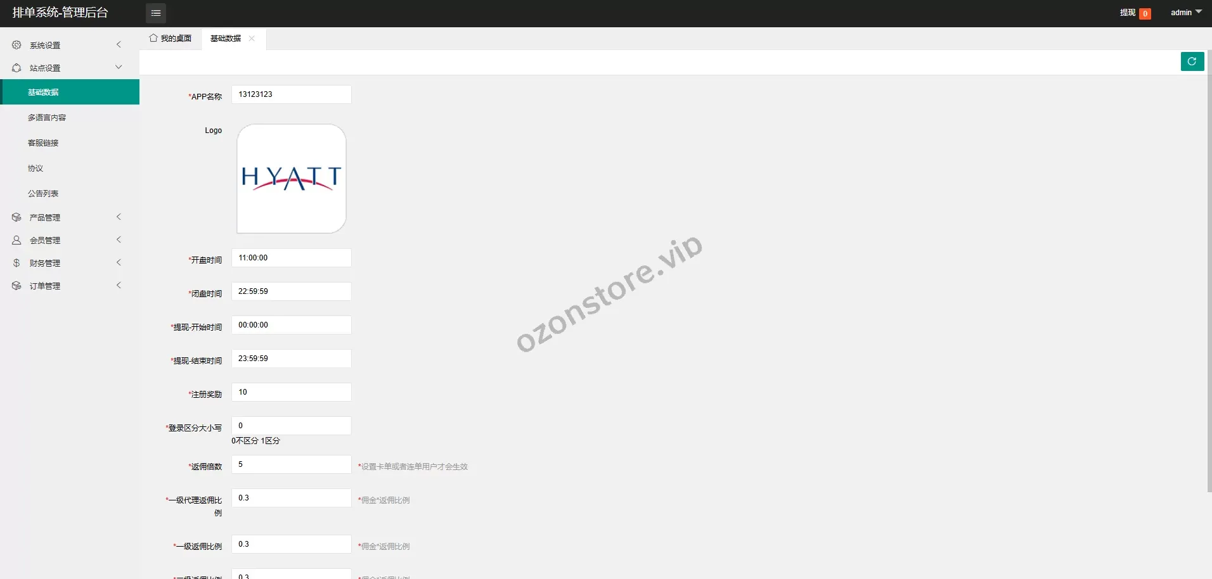Expand the 财务管理 submenu arrow

point(119,262)
